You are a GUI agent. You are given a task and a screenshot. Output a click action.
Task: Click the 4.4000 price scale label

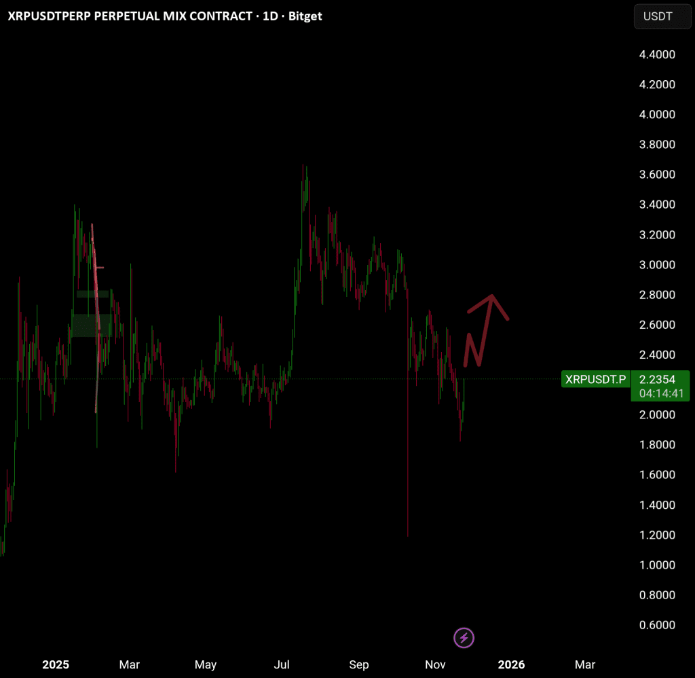pos(657,54)
